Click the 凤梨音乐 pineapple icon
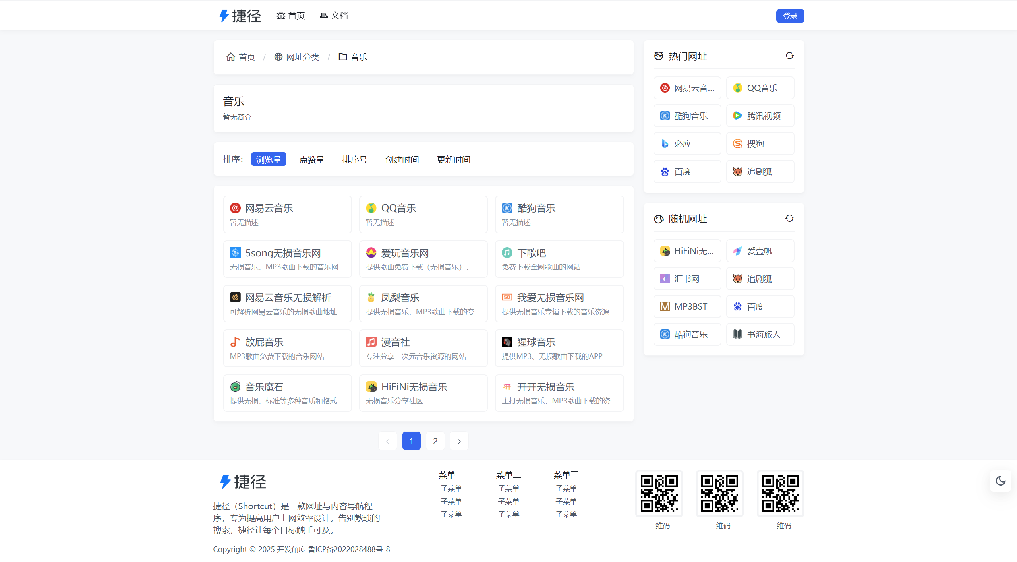The width and height of the screenshot is (1017, 562). 371,297
